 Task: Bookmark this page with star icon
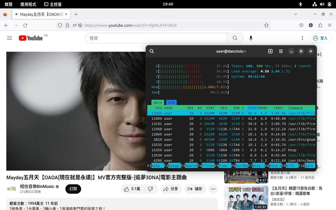click(266, 25)
